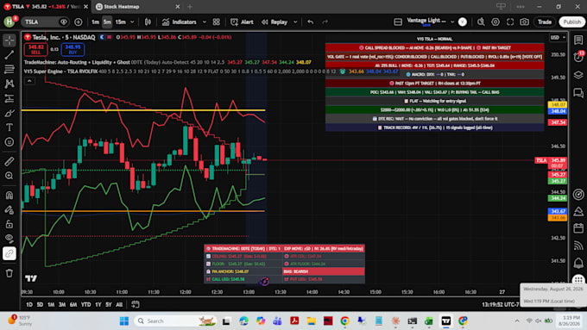Select the text annotation tool
Screen dimensions: 587x330
click(x=9, y=128)
